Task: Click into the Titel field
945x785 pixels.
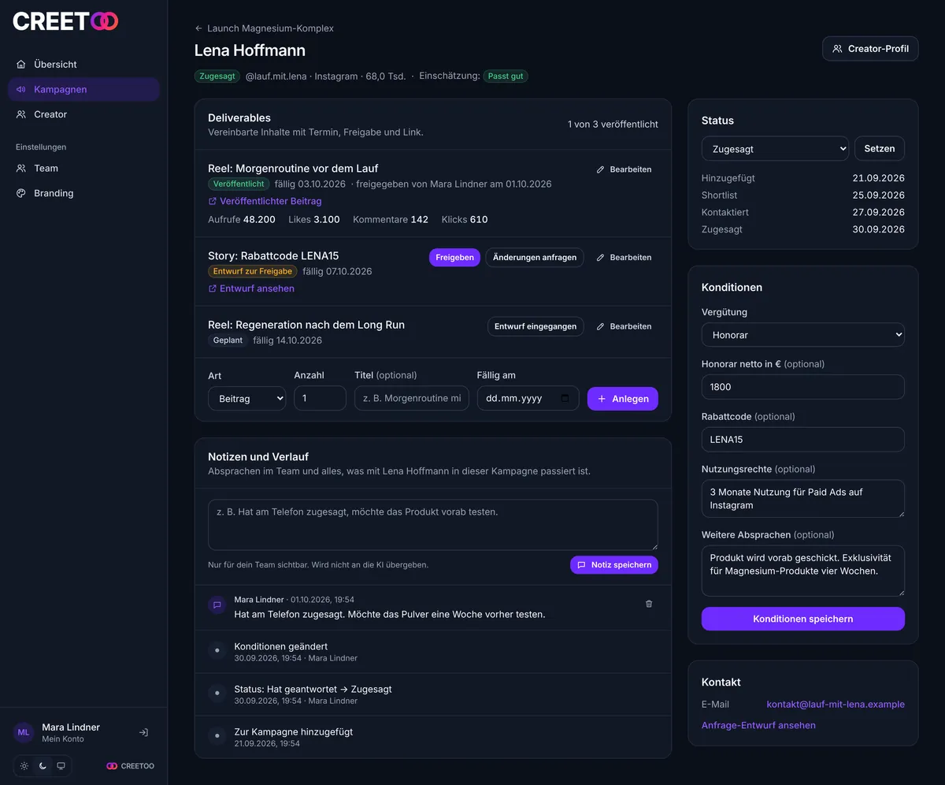Action: [x=412, y=399]
